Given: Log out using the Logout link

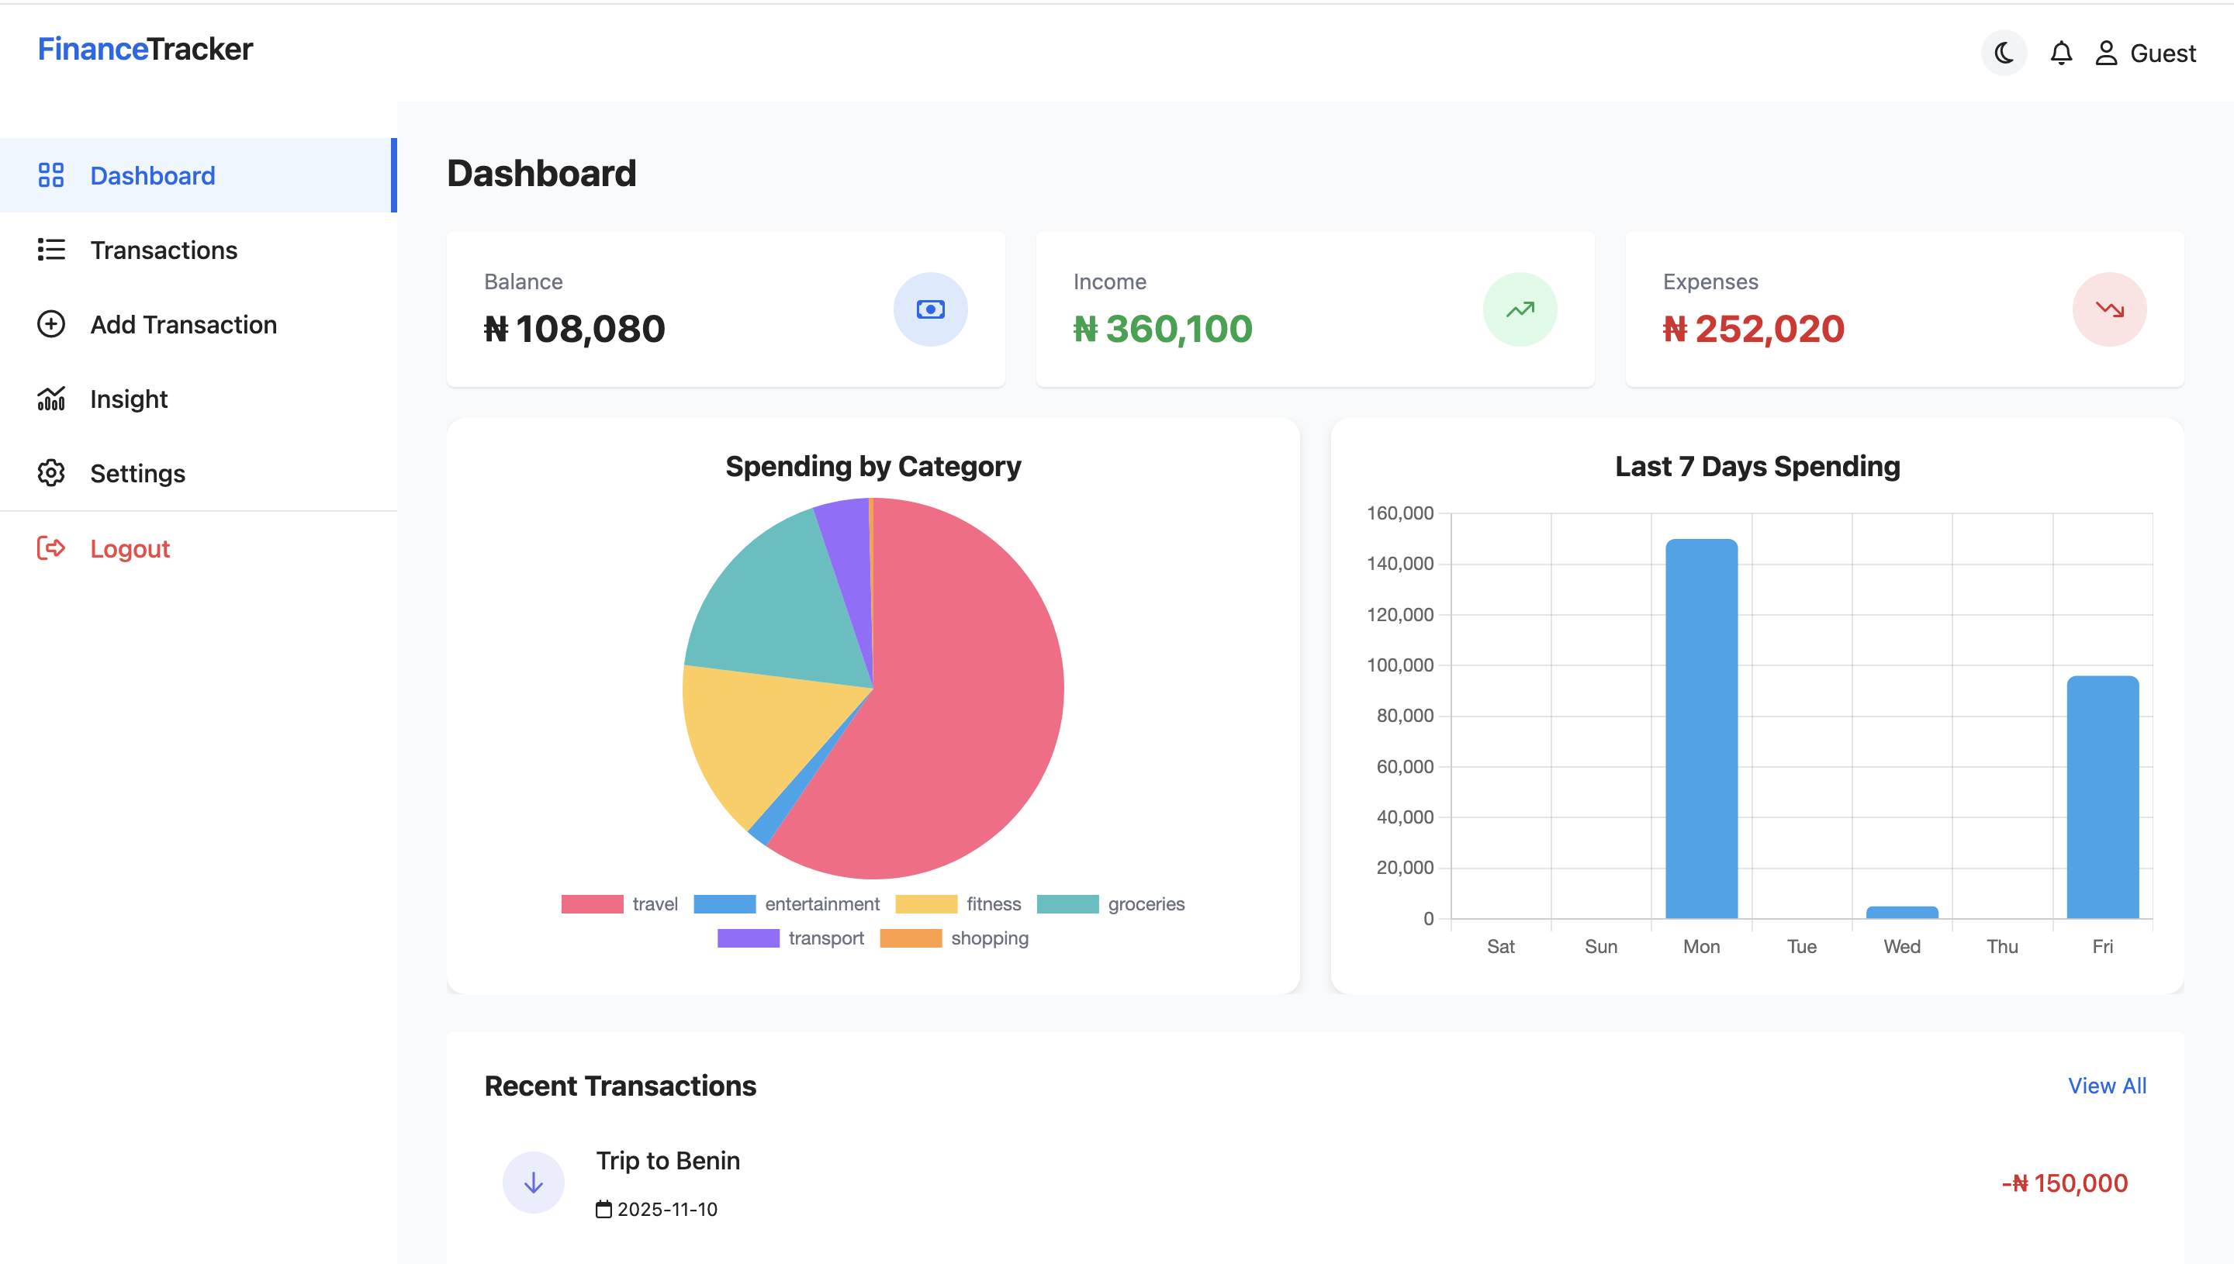Looking at the screenshot, I should 130,549.
